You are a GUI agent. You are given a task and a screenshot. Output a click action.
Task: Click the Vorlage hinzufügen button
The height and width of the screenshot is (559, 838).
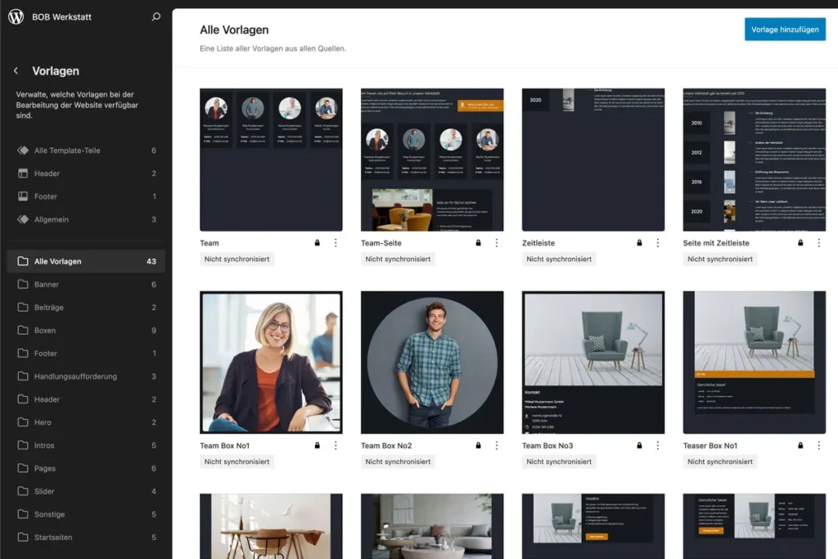click(785, 29)
